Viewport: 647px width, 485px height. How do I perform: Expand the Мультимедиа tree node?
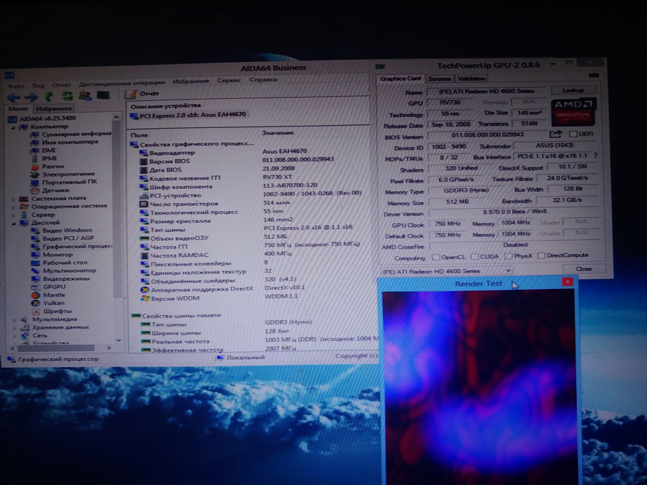[14, 320]
